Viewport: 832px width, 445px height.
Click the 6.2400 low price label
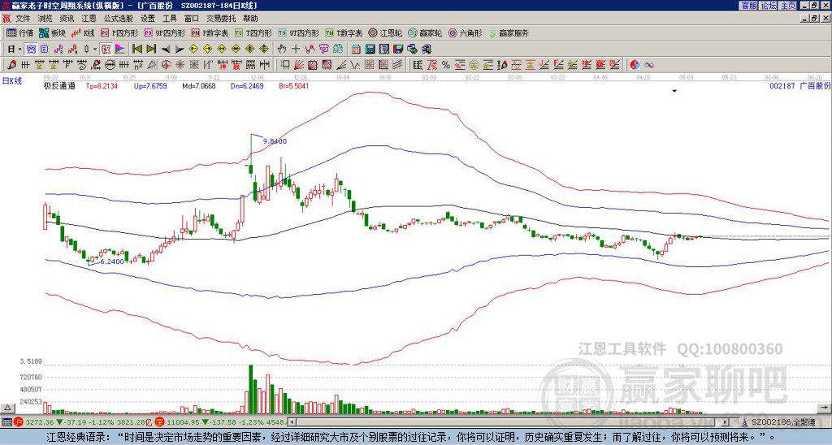[112, 261]
